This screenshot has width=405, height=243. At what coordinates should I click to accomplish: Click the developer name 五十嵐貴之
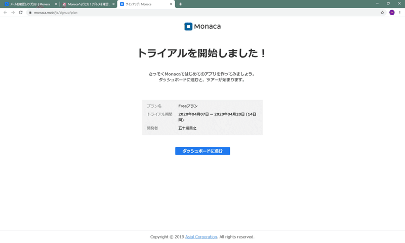coord(187,128)
